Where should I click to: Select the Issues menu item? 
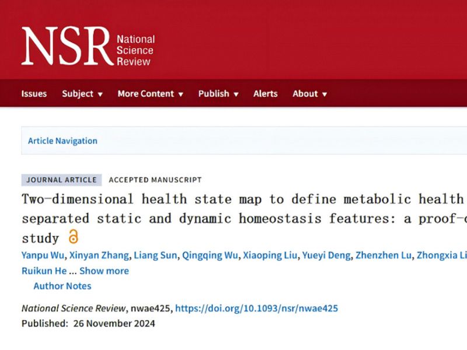[x=33, y=94]
